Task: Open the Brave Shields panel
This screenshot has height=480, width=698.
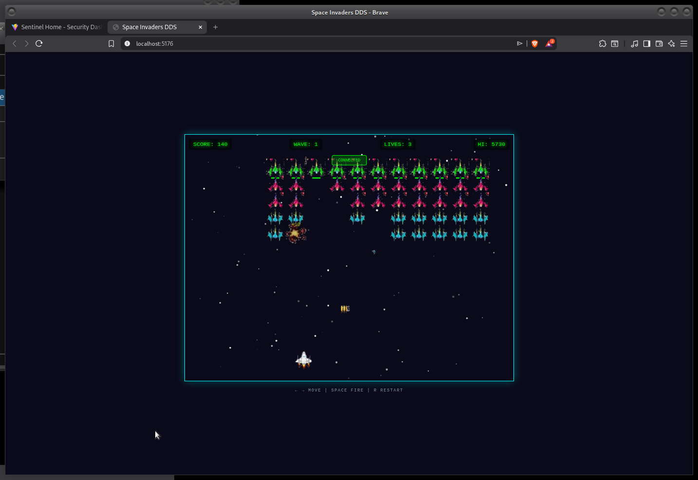Action: (534, 43)
